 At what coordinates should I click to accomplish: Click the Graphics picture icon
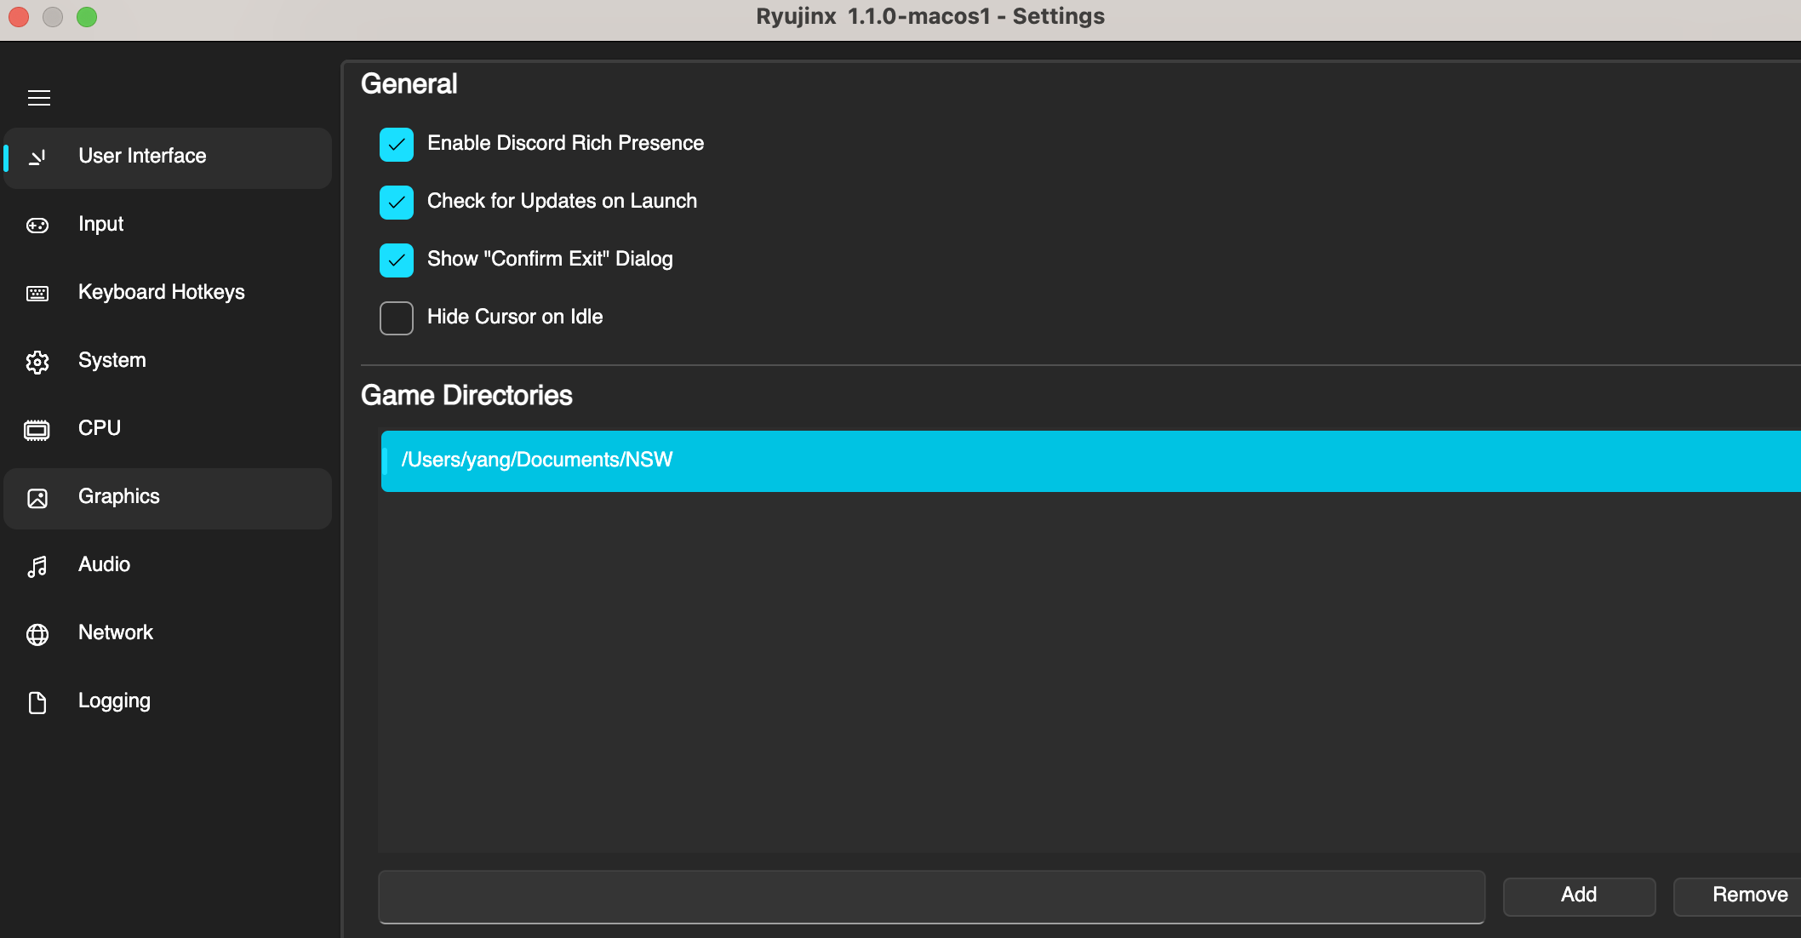click(37, 498)
